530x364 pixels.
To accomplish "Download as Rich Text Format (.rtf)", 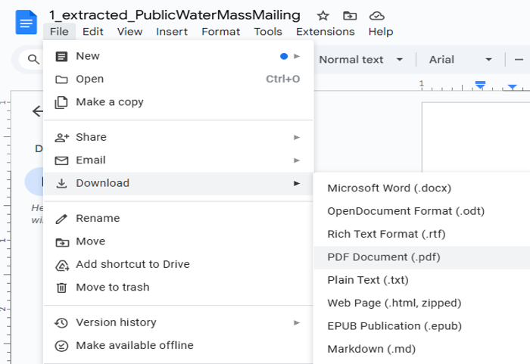I will pos(422,234).
